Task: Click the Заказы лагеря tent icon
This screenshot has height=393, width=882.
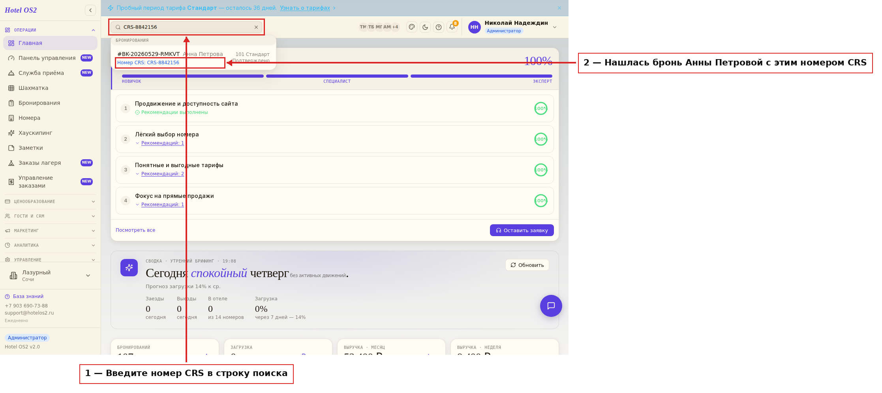Action: click(11, 163)
